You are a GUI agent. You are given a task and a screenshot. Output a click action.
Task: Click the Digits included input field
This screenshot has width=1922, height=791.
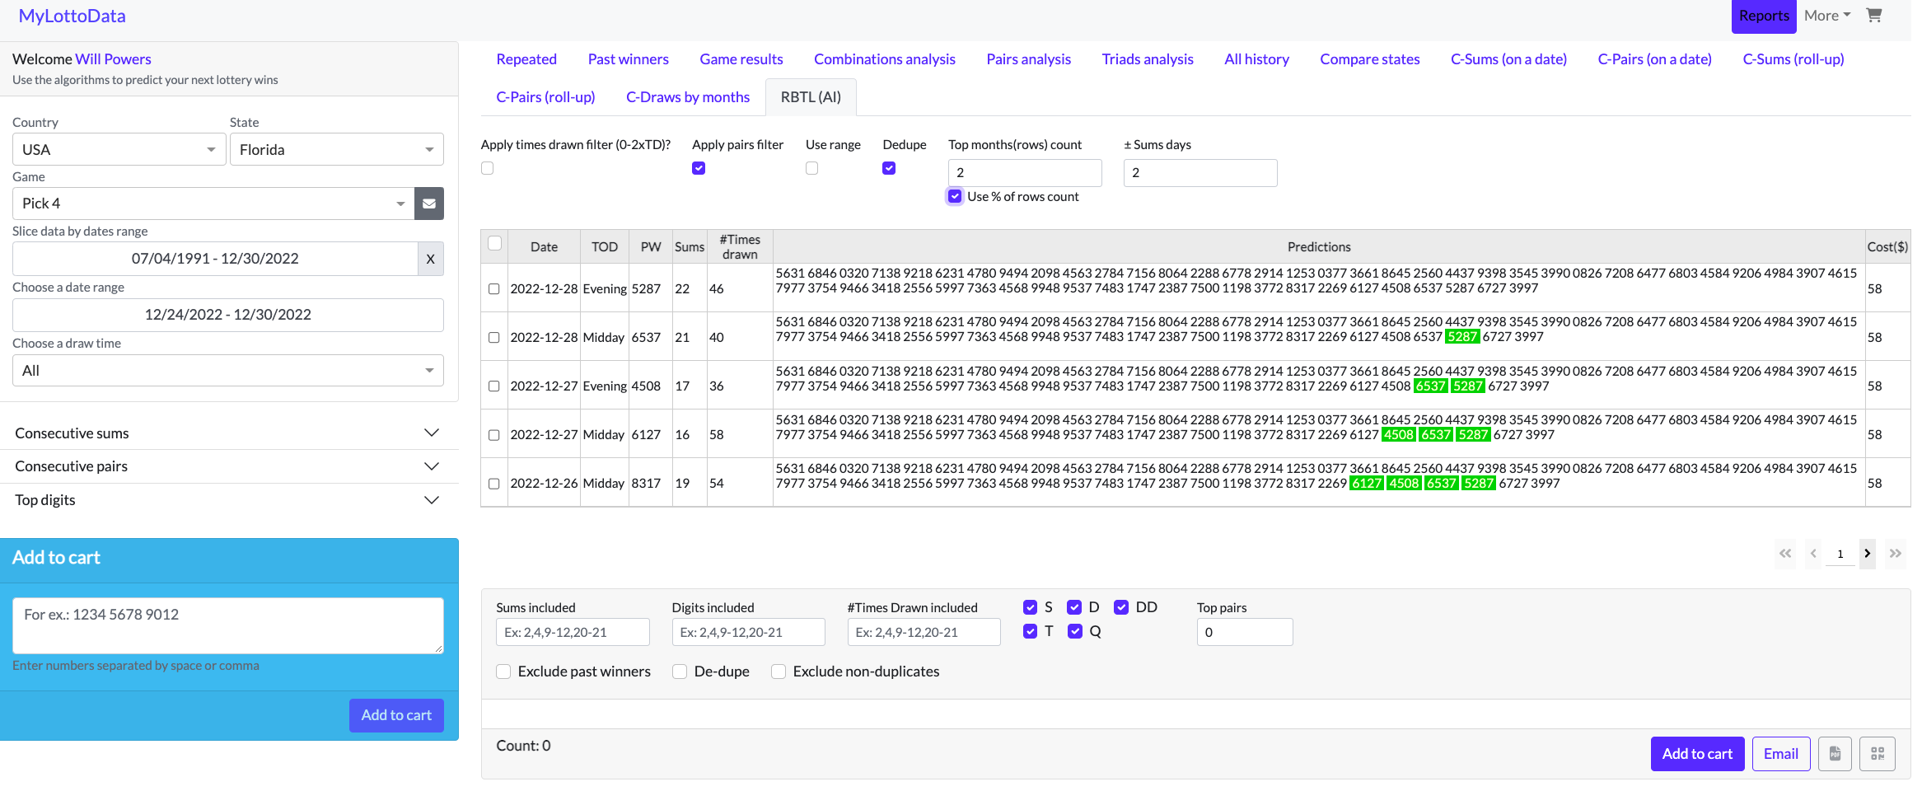[748, 632]
